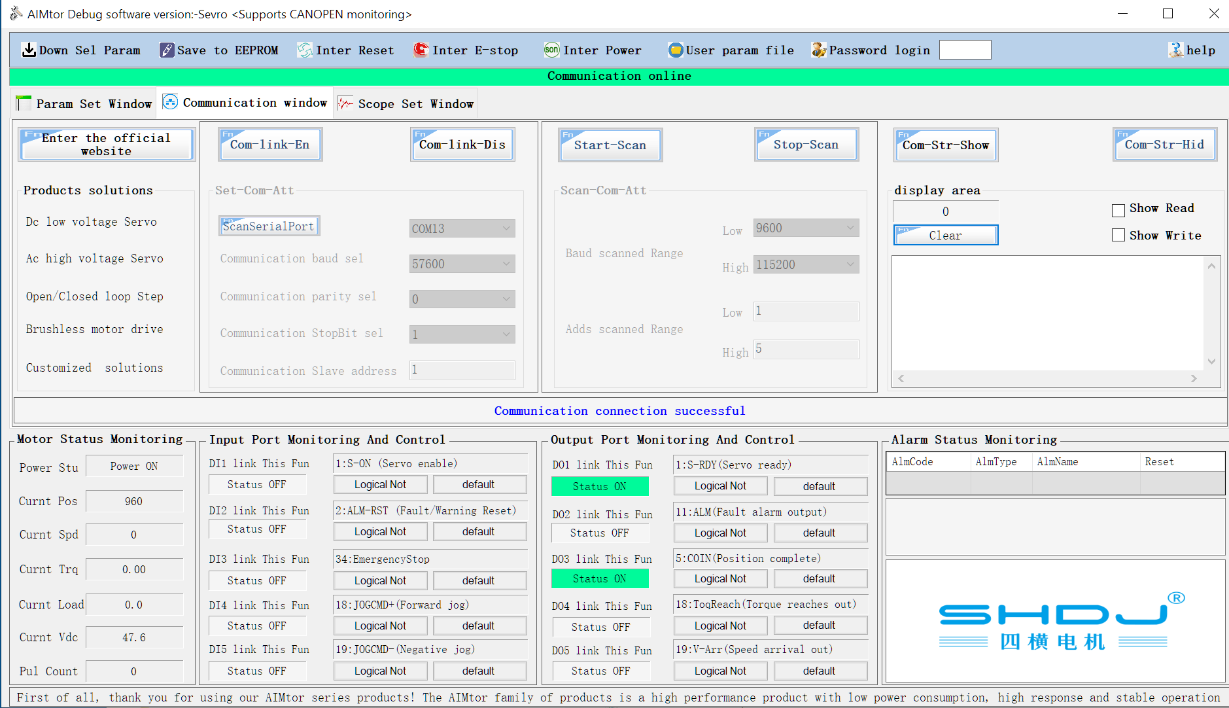The image size is (1229, 708).
Task: Click the Save to EEPROM icon
Action: tap(167, 50)
